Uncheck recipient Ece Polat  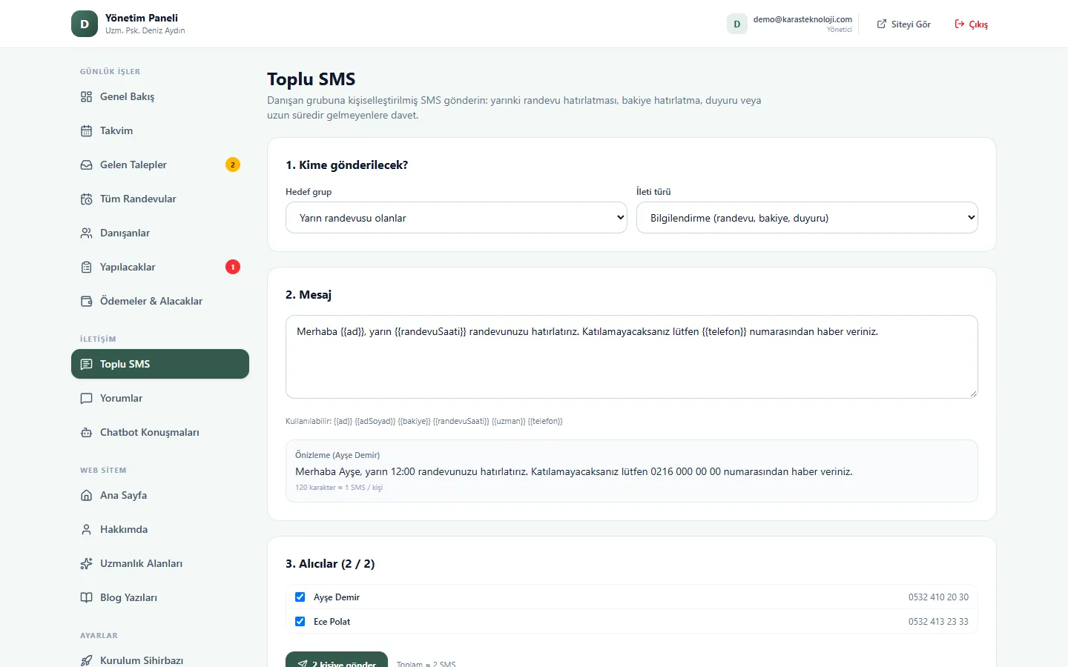tap(300, 621)
